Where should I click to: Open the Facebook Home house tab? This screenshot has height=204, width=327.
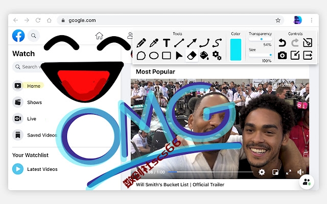[99, 36]
